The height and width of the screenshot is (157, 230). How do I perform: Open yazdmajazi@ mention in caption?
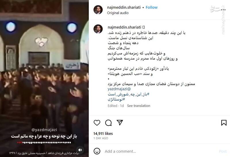119,89
